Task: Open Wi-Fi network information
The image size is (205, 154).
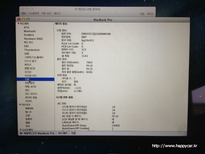Action: click(29, 112)
